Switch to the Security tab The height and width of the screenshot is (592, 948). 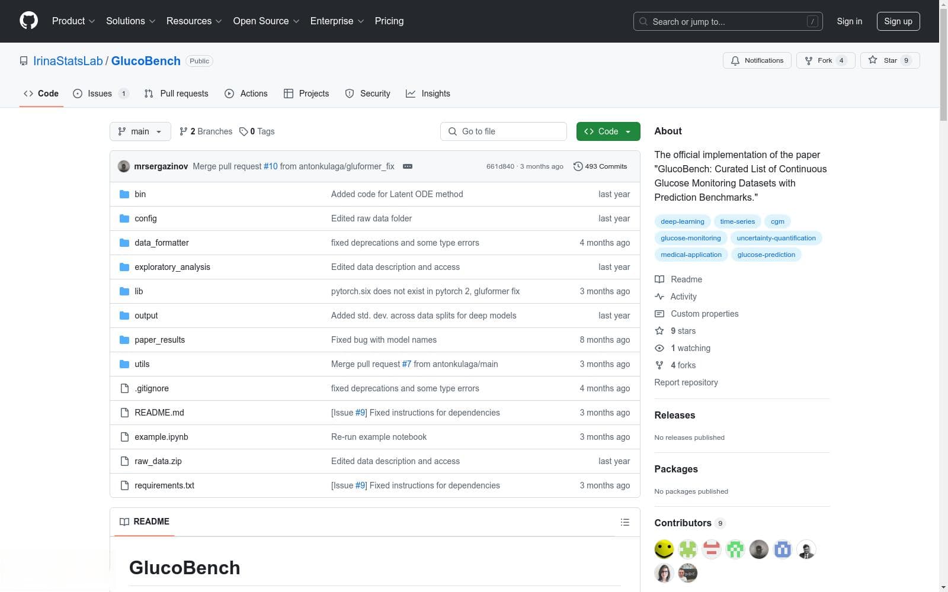coord(367,94)
